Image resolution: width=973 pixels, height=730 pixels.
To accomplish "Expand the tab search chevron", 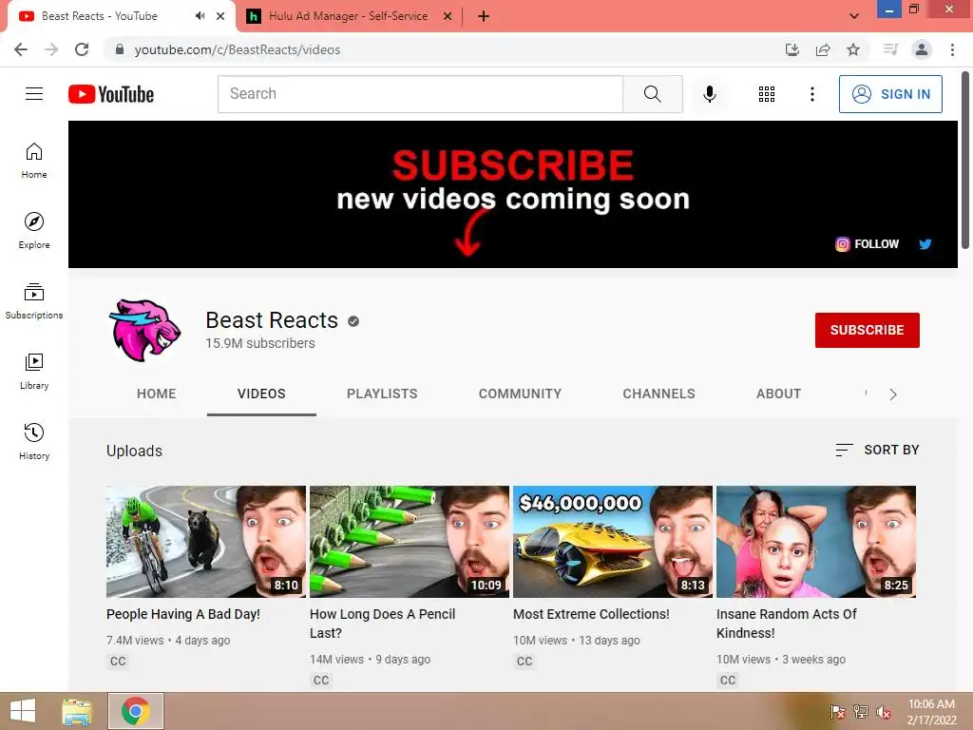I will pos(854,16).
